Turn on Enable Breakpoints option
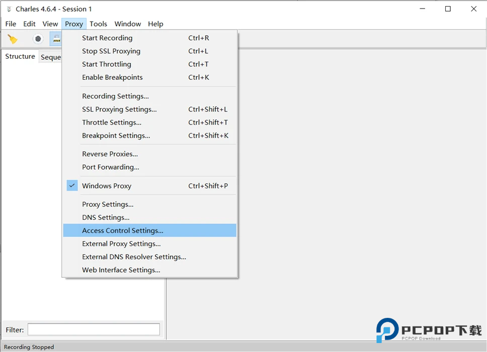487x352 pixels. pyautogui.click(x=112, y=77)
